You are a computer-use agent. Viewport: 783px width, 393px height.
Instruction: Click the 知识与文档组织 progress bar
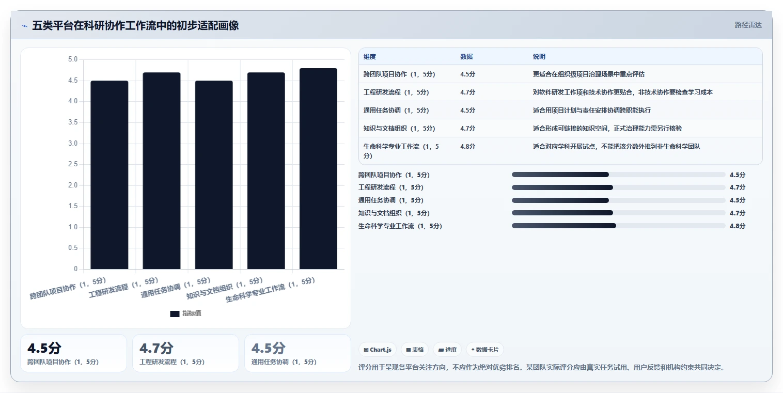pyautogui.click(x=619, y=213)
